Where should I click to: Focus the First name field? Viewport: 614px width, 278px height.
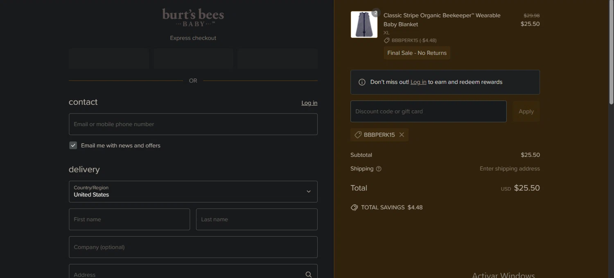click(x=129, y=219)
